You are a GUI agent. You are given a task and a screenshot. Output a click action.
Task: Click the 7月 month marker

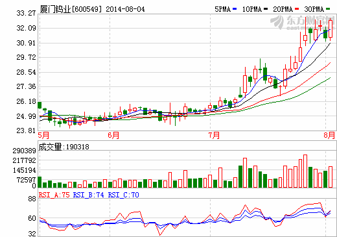click(214, 135)
